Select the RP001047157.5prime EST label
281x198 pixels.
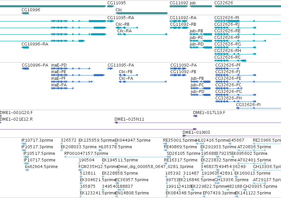point(86,154)
